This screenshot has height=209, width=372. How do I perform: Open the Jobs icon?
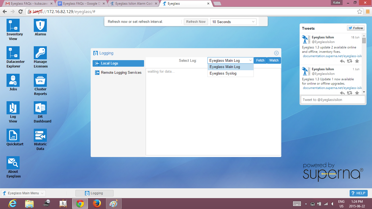(x=13, y=80)
